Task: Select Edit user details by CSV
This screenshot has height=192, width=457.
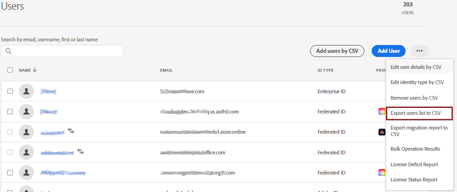Action: click(416, 67)
